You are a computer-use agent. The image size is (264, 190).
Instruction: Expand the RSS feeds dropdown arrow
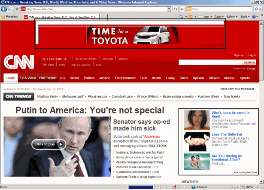coord(195,17)
